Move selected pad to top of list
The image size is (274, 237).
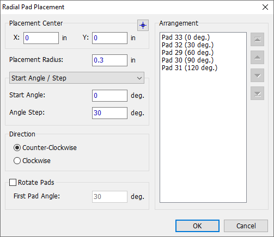pos(257,39)
